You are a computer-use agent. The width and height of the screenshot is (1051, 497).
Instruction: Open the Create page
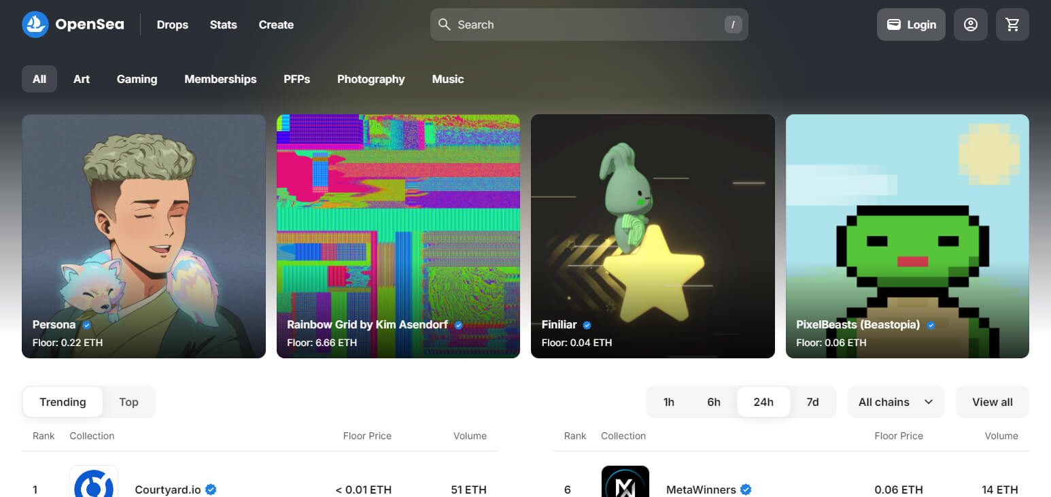pos(276,24)
